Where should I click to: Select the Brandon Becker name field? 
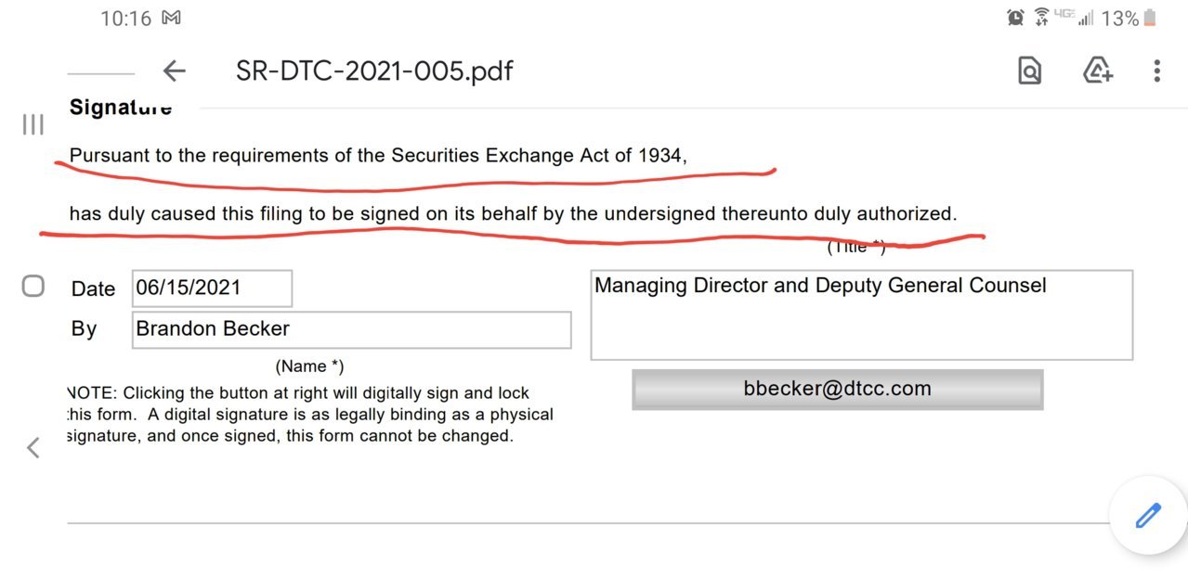click(351, 329)
